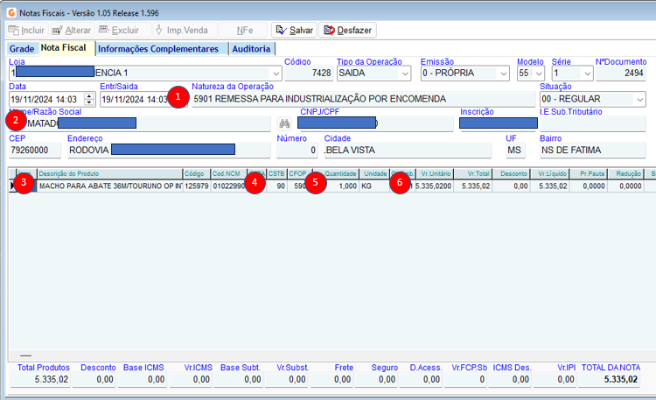This screenshot has height=400, width=656.
Task: Click the CEP field 79260000
Action: coord(35,151)
